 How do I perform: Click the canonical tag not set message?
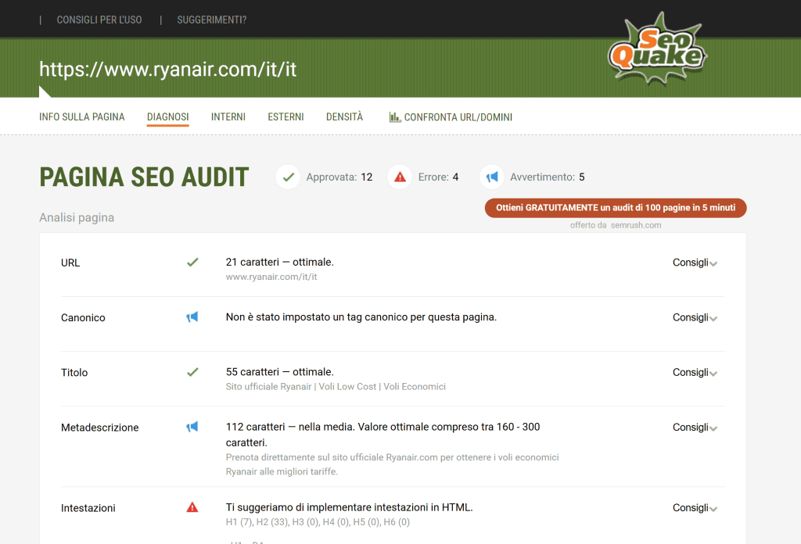pyautogui.click(x=361, y=317)
